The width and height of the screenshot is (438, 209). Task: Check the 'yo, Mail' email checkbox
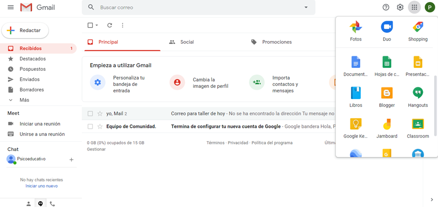coord(90,114)
